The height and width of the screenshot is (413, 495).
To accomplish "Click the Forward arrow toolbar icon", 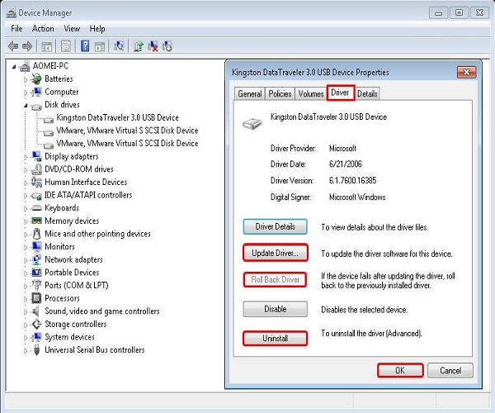I will tap(27, 46).
